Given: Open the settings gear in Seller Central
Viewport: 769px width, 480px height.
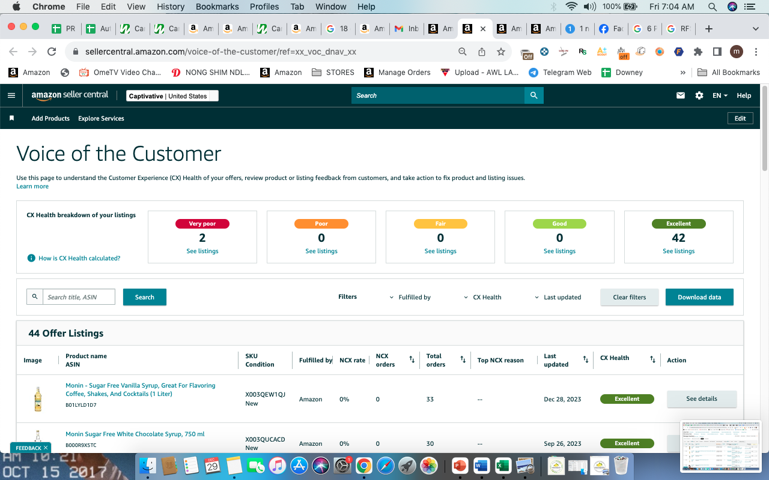Looking at the screenshot, I should tap(699, 95).
